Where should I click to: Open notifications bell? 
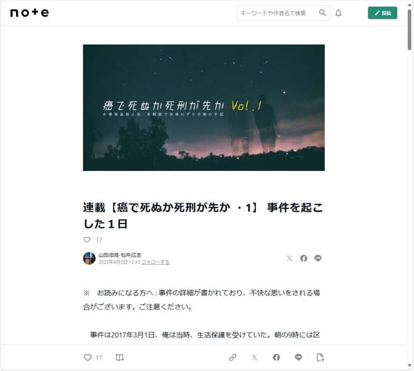(x=338, y=13)
